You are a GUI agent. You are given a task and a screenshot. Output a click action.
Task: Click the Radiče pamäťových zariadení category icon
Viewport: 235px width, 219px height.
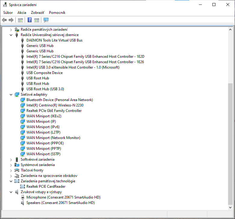17,29
